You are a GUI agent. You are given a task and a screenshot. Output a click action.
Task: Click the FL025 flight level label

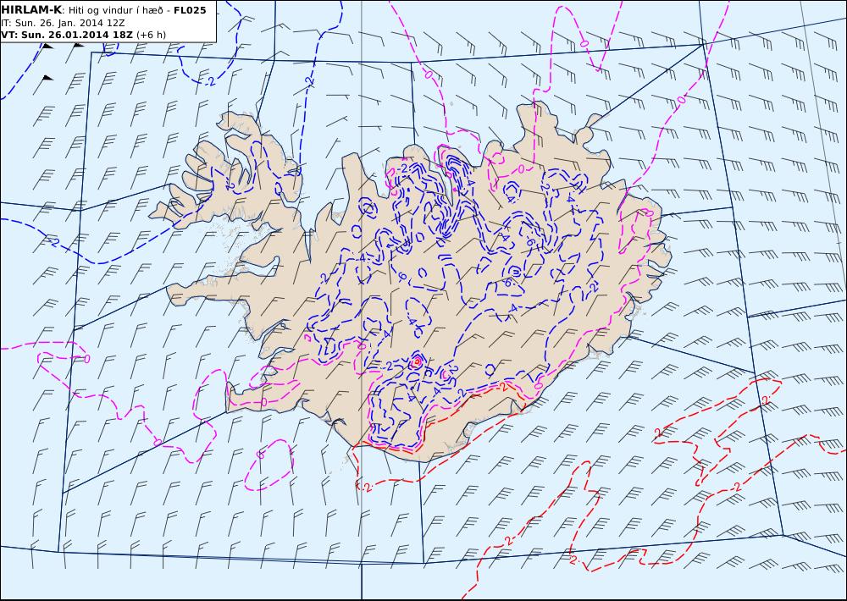(x=190, y=10)
